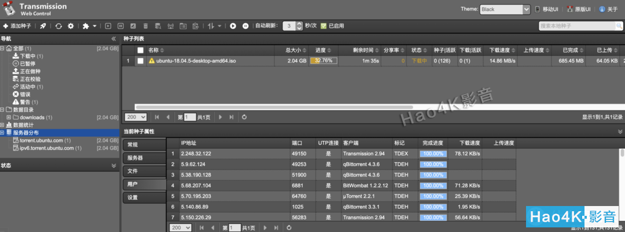Sort torrents by 下载速度 column header
Image resolution: width=625 pixels, height=232 pixels.
click(x=501, y=50)
